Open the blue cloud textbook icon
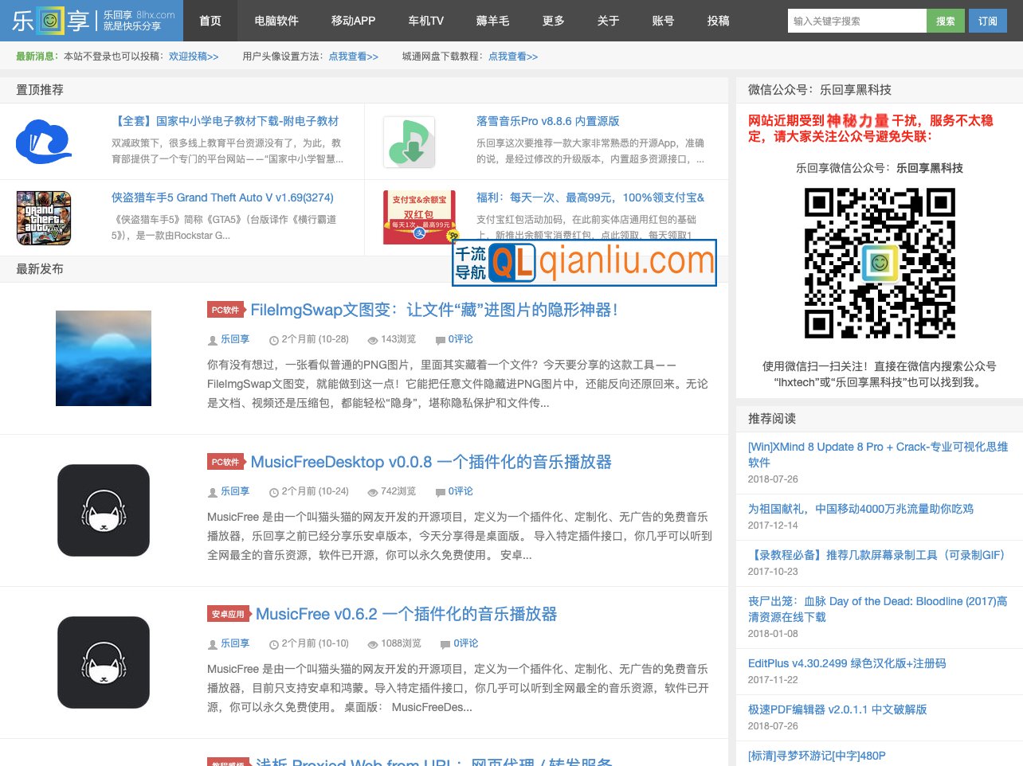 point(44,142)
